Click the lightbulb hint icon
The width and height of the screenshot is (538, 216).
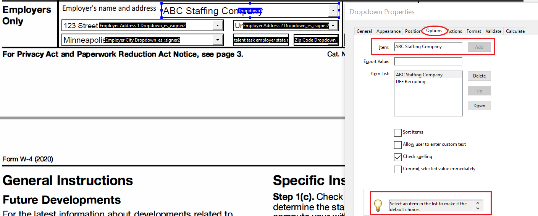(x=378, y=206)
